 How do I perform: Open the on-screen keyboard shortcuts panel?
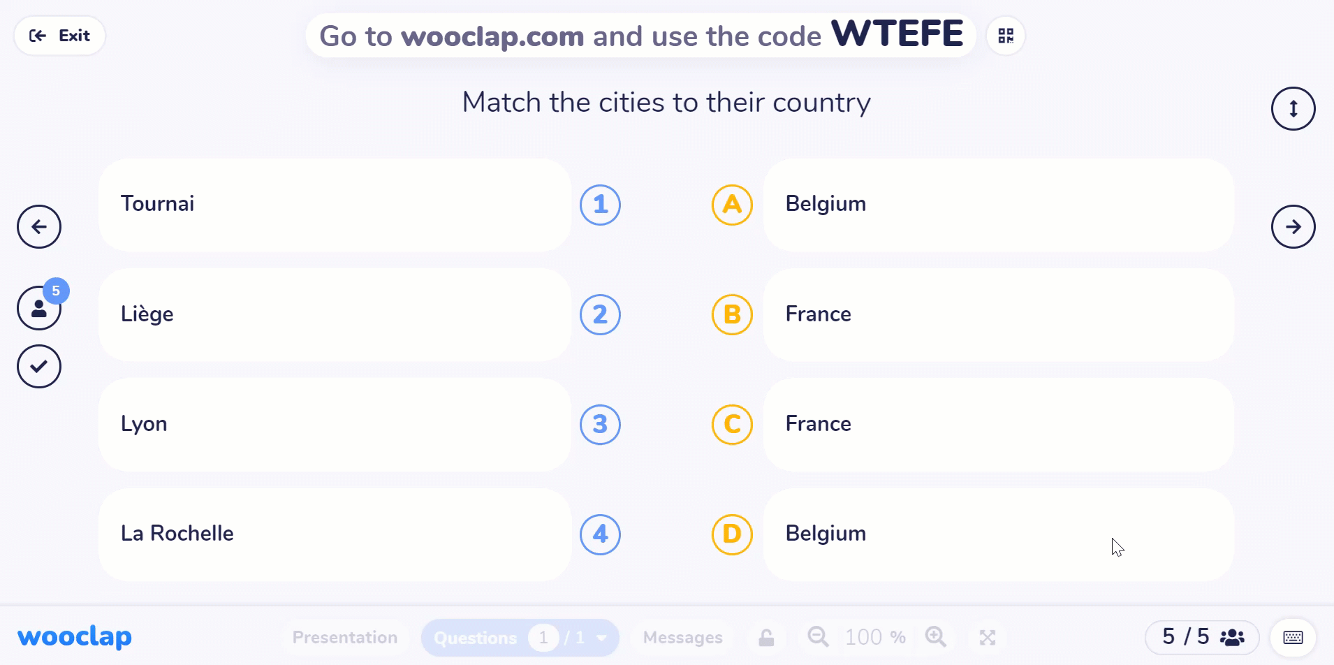point(1293,637)
